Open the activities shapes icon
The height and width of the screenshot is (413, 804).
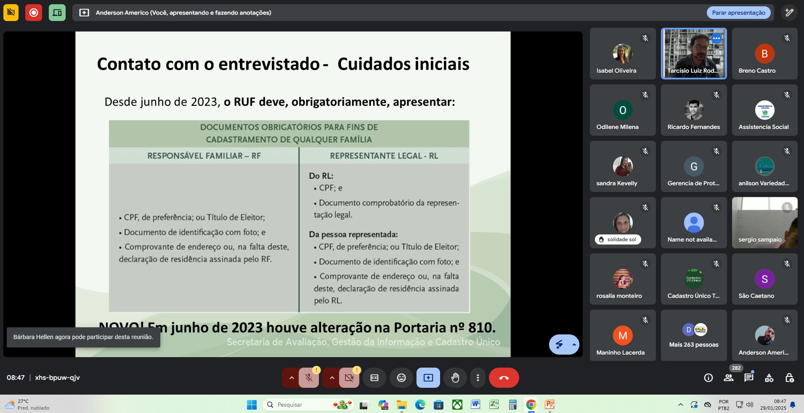coord(769,378)
